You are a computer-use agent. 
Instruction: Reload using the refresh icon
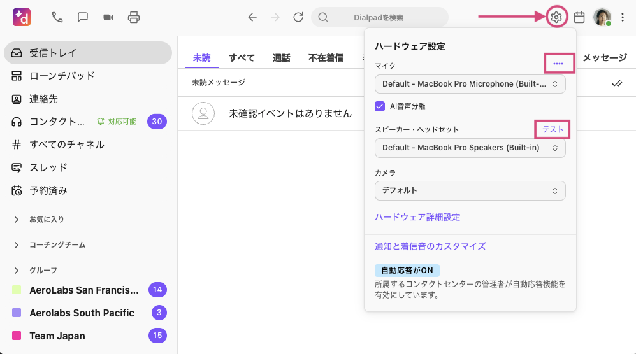coord(298,17)
